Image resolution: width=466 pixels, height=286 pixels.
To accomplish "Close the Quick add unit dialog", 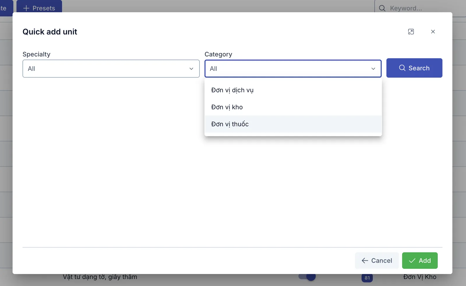I will pyautogui.click(x=433, y=32).
